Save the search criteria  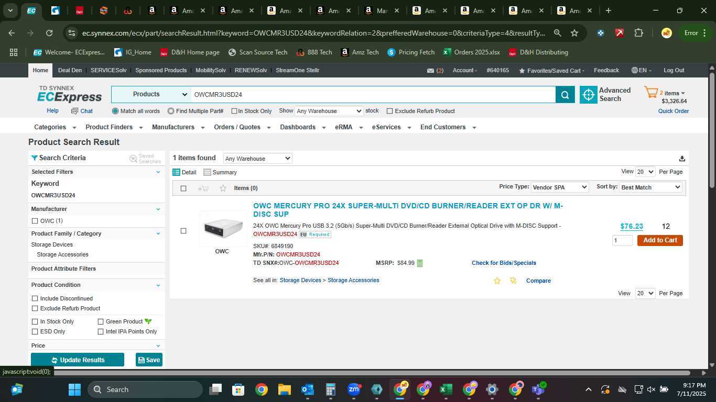click(x=149, y=360)
